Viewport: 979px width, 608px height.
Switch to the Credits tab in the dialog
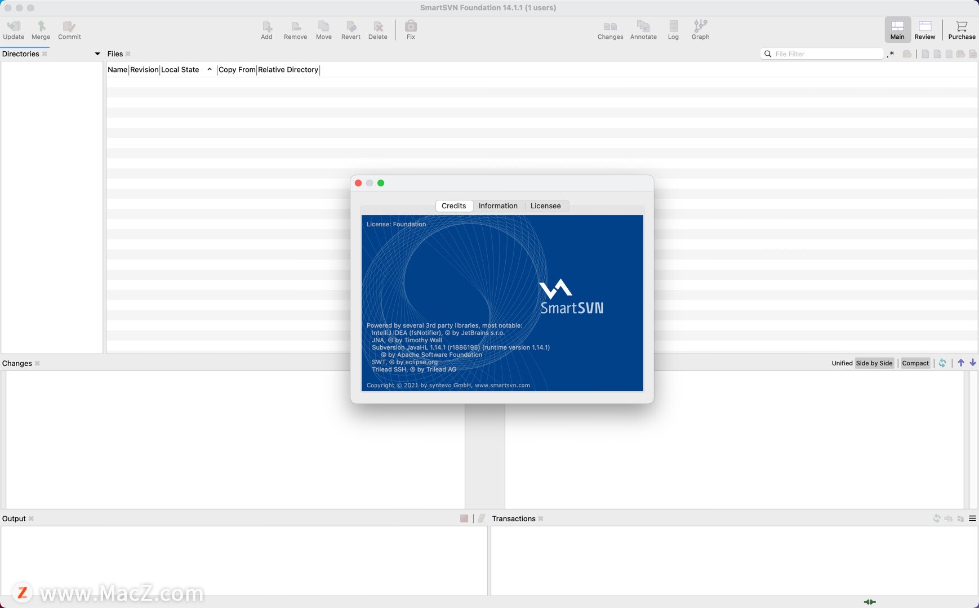[x=454, y=206]
